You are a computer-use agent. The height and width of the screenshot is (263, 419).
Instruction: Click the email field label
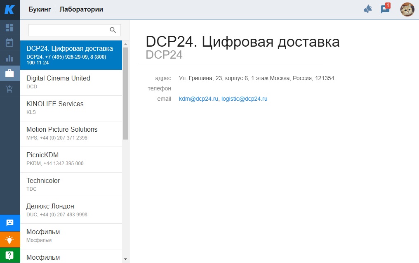click(164, 99)
